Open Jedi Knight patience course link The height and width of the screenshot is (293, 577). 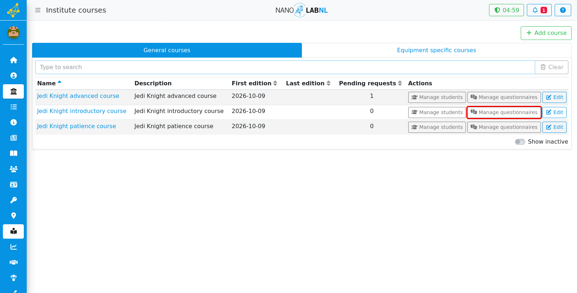click(76, 126)
